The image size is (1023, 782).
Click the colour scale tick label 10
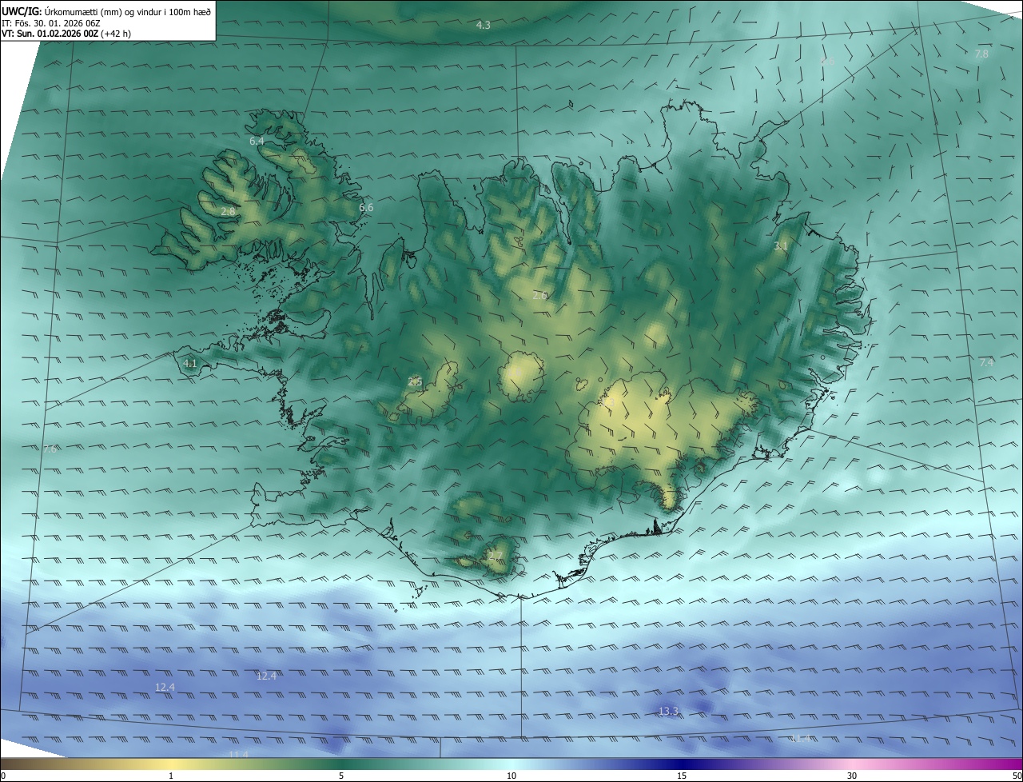511,776
